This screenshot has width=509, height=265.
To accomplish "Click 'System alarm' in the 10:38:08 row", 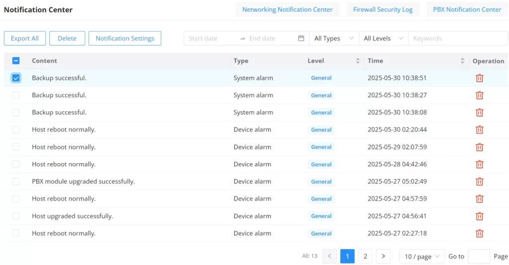I will 253,113.
